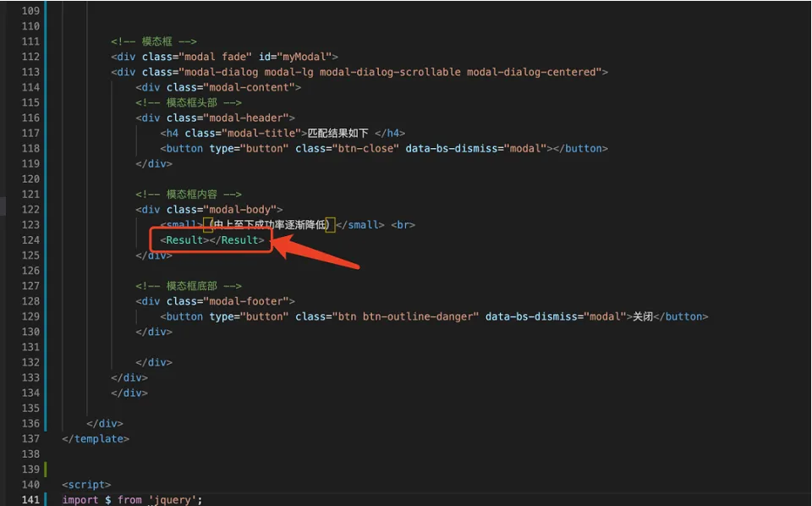This screenshot has height=506, width=812.
Task: Click the h4 opening tag on line 117
Action: (x=169, y=133)
